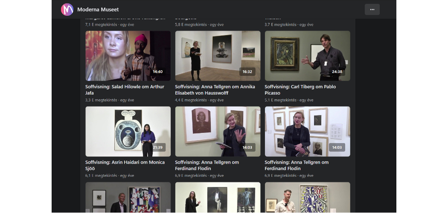The height and width of the screenshot is (213, 448).
Task: Open the Moderna Museet page name link
Action: tap(98, 9)
